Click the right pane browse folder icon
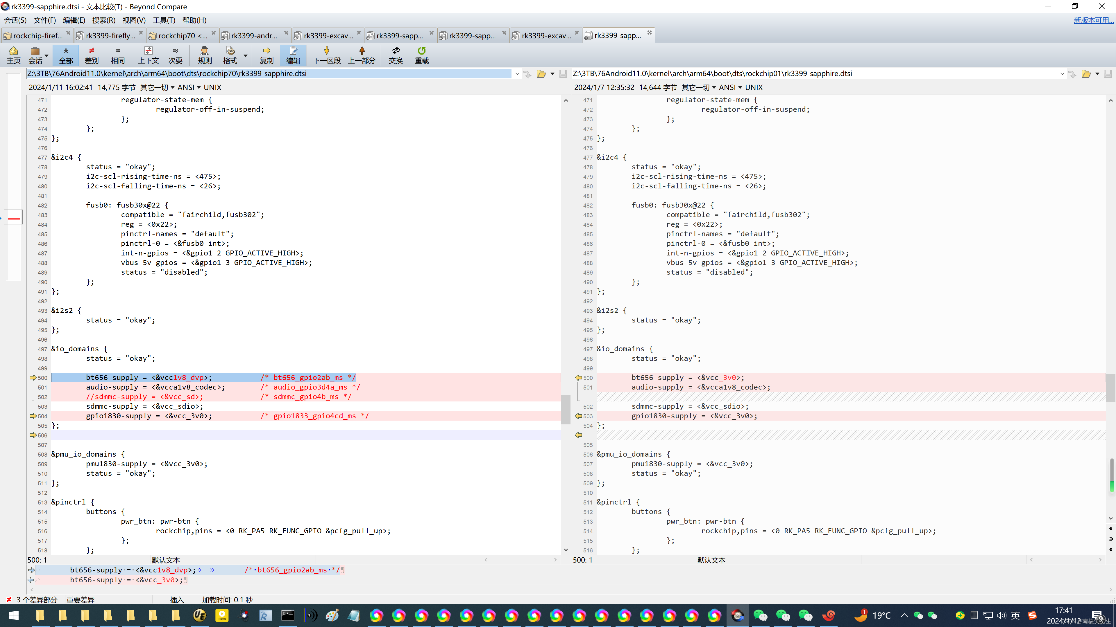 click(1086, 74)
